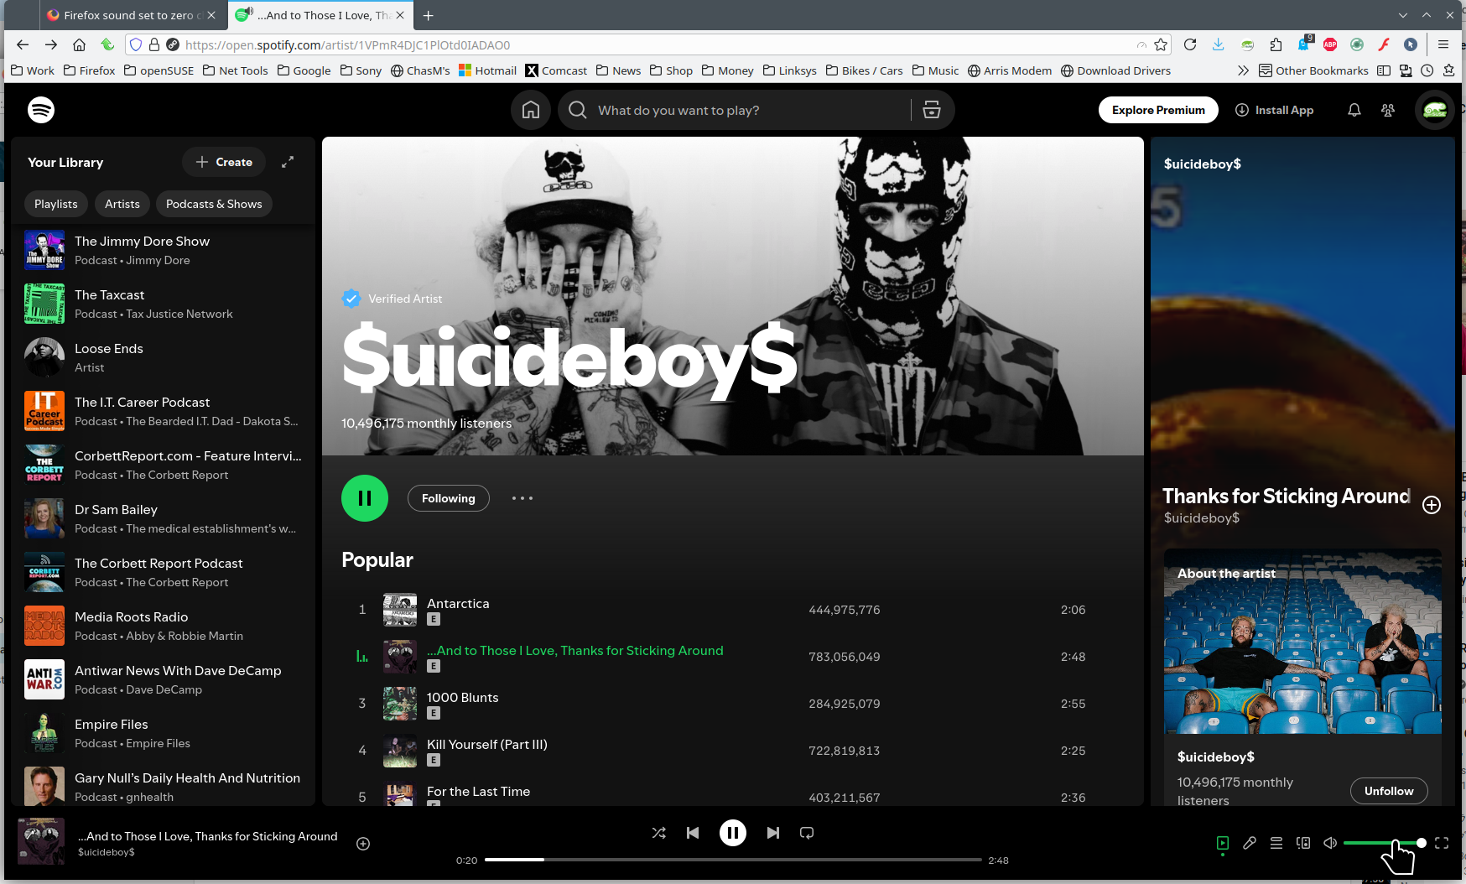This screenshot has width=1466, height=884.
Task: Enter full screen player mode
Action: tap(1442, 843)
